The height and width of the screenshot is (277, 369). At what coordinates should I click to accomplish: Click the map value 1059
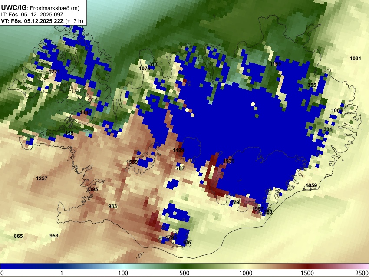pos(311,185)
